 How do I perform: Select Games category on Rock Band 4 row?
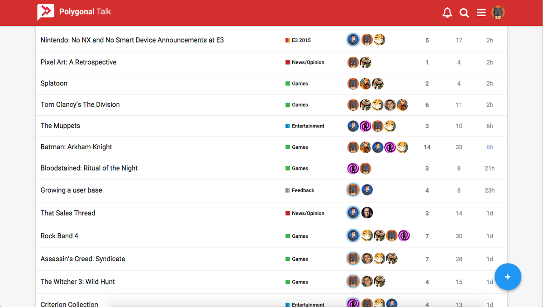pyautogui.click(x=297, y=236)
